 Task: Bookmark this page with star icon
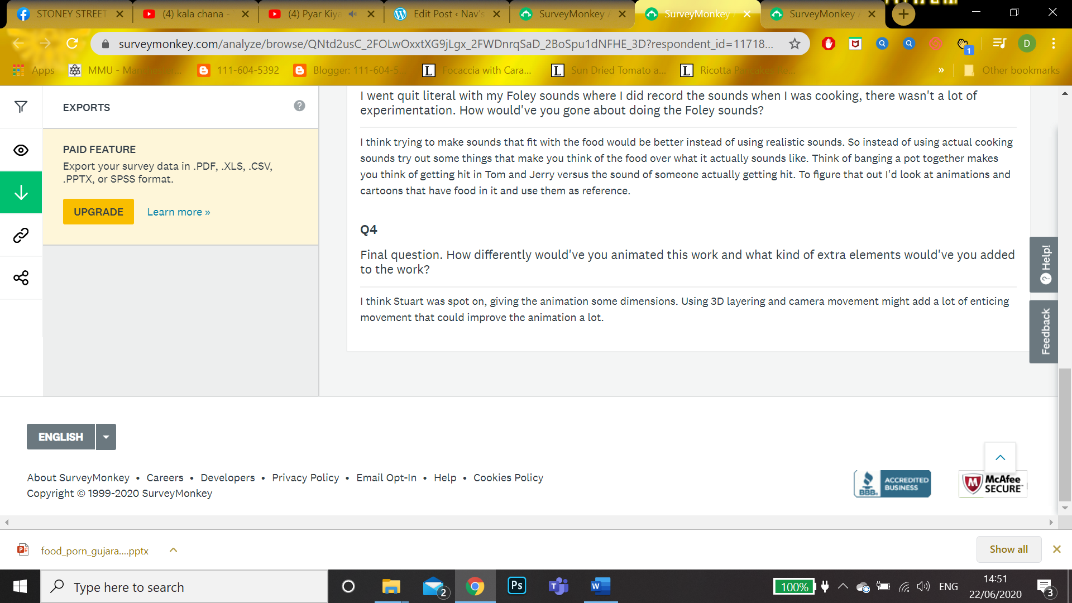click(x=795, y=44)
